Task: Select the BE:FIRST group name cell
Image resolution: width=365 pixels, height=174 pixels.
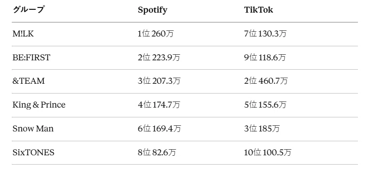Action: click(31, 58)
